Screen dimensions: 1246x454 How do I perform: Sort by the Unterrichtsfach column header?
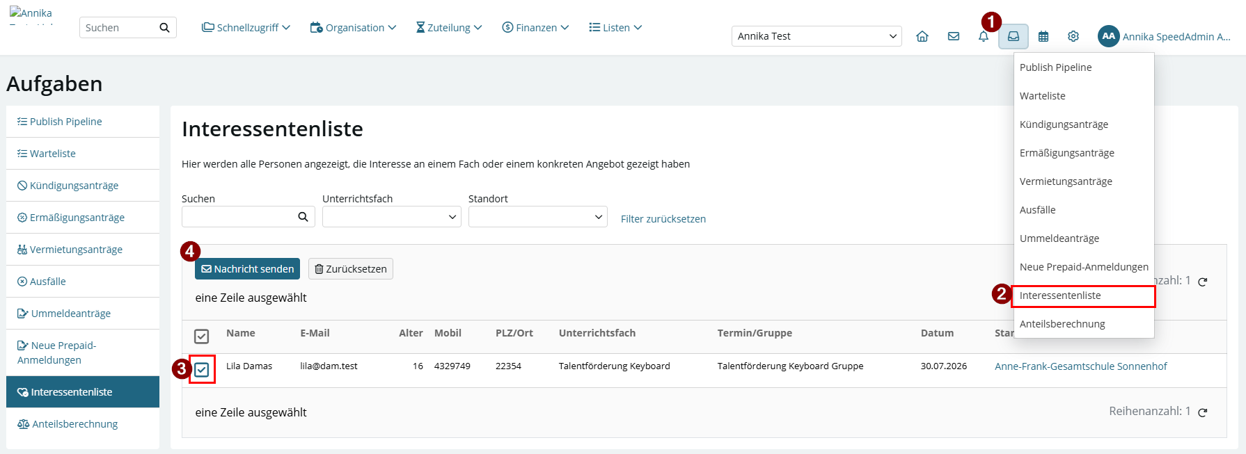[x=597, y=333]
